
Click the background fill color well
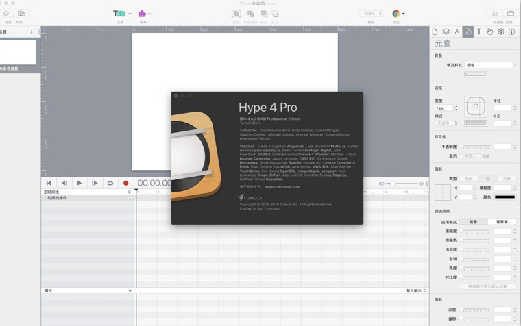(x=476, y=74)
